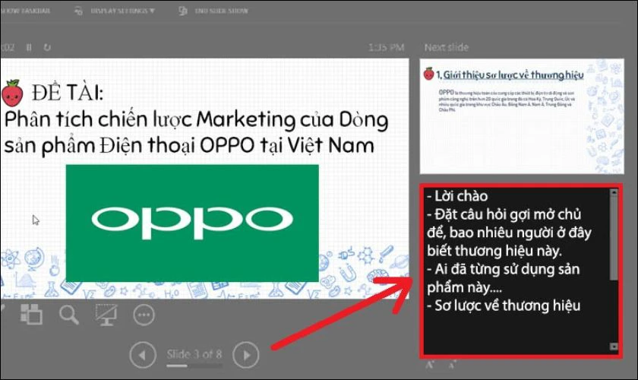Click the "Next slide" label

click(x=447, y=48)
